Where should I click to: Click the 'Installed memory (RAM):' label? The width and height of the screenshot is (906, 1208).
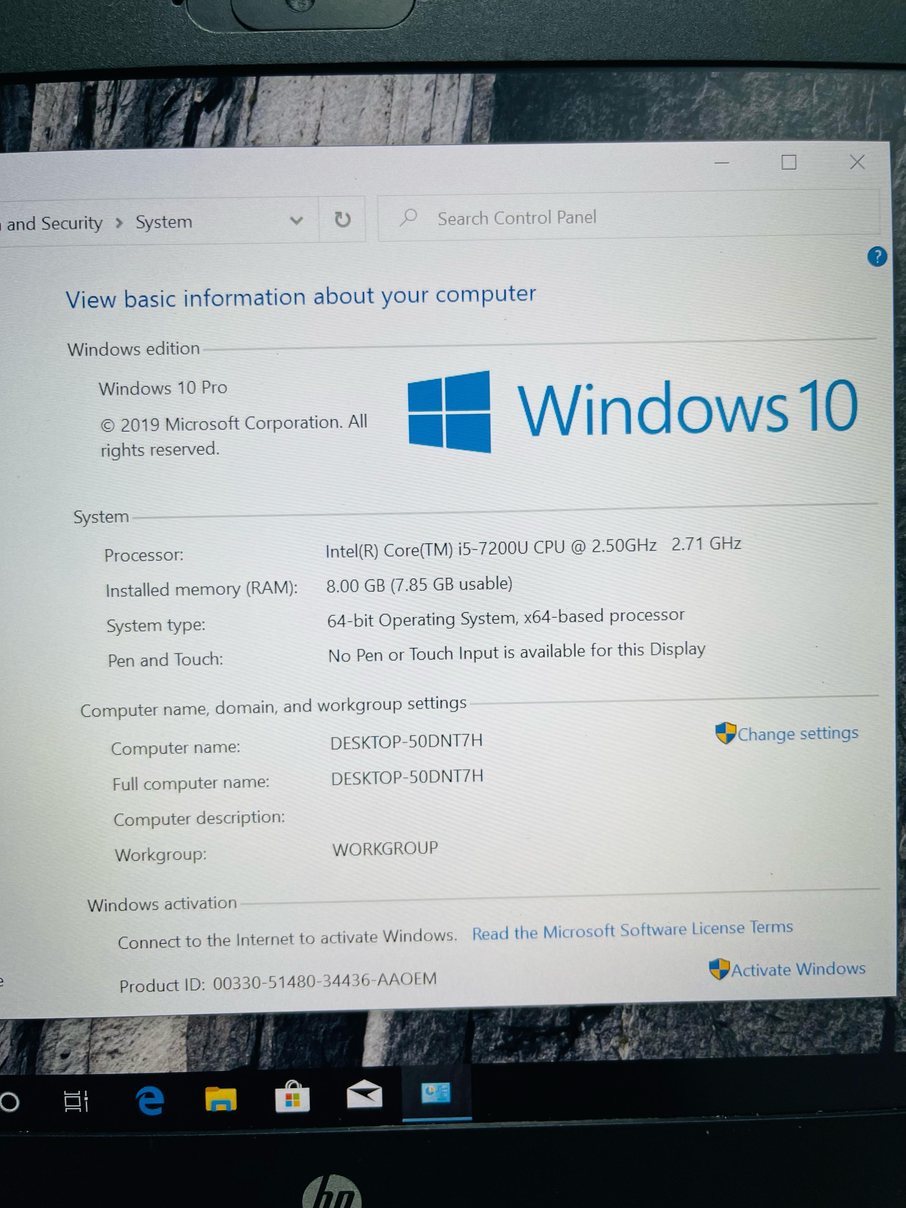point(202,589)
